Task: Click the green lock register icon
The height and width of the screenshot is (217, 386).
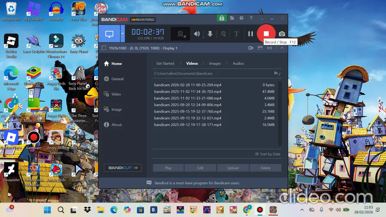Action: [222, 18]
